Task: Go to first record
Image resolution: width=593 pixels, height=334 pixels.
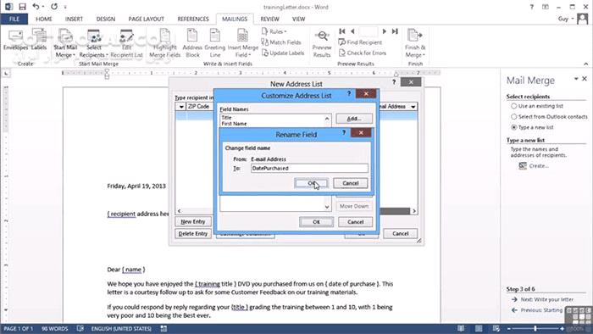Action: tap(342, 31)
